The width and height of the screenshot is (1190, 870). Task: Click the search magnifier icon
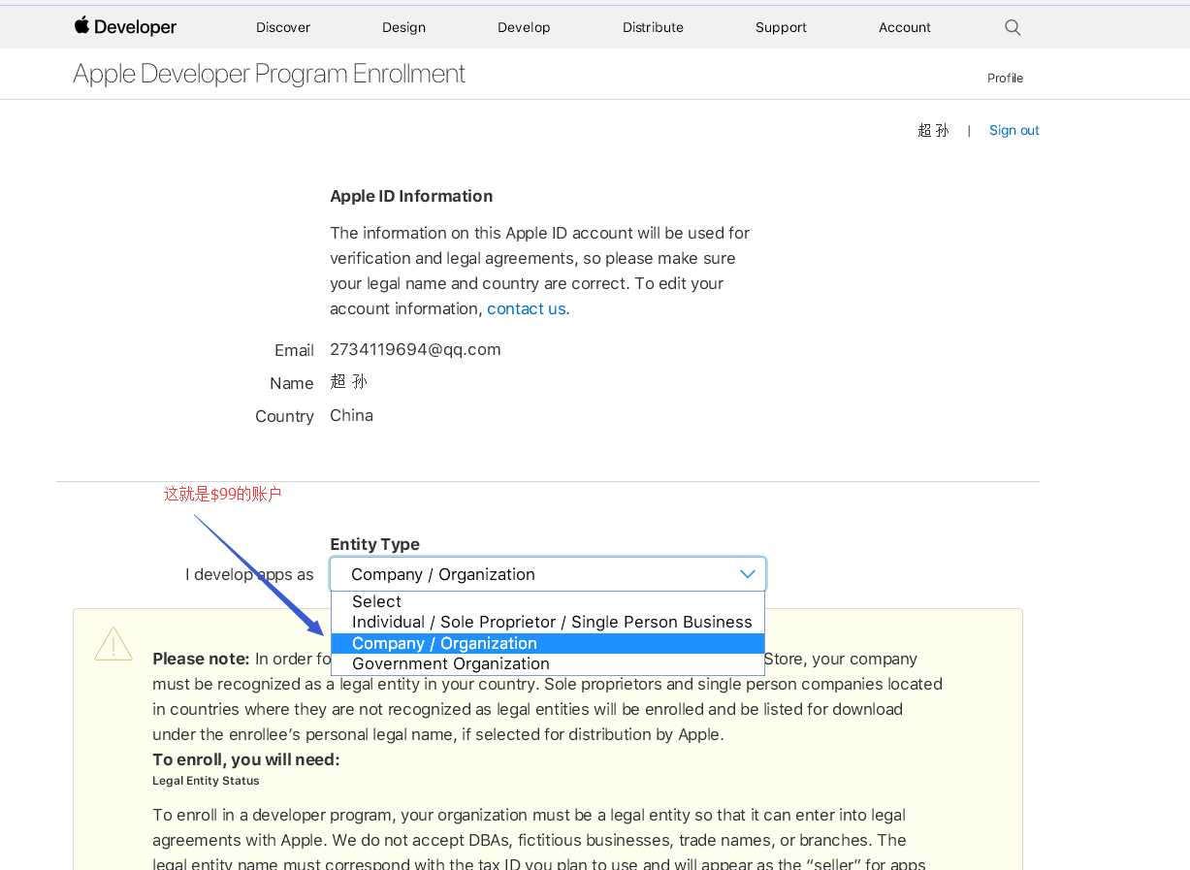pyautogui.click(x=1013, y=27)
